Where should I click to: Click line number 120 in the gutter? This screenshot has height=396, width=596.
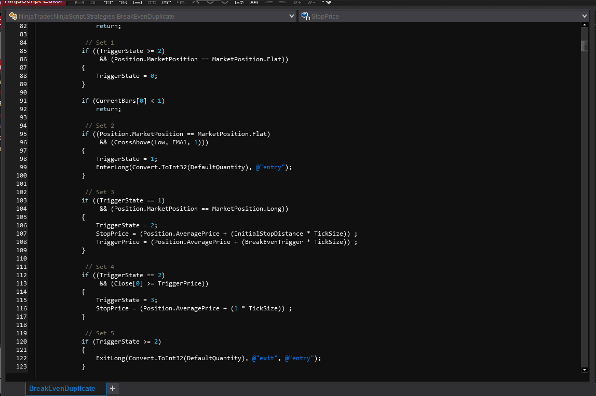point(21,342)
